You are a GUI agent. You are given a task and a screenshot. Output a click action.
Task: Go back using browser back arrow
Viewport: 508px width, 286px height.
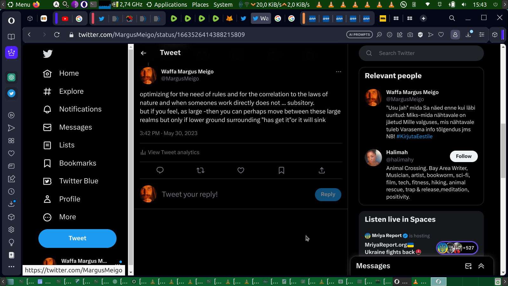click(29, 35)
